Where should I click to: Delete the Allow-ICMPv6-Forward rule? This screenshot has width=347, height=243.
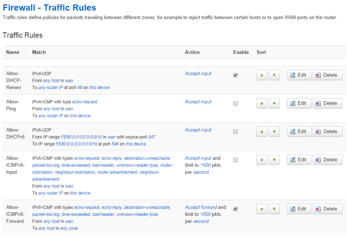point(327,209)
